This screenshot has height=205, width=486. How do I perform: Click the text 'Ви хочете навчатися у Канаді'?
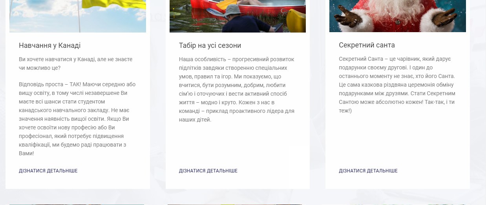tap(56, 59)
